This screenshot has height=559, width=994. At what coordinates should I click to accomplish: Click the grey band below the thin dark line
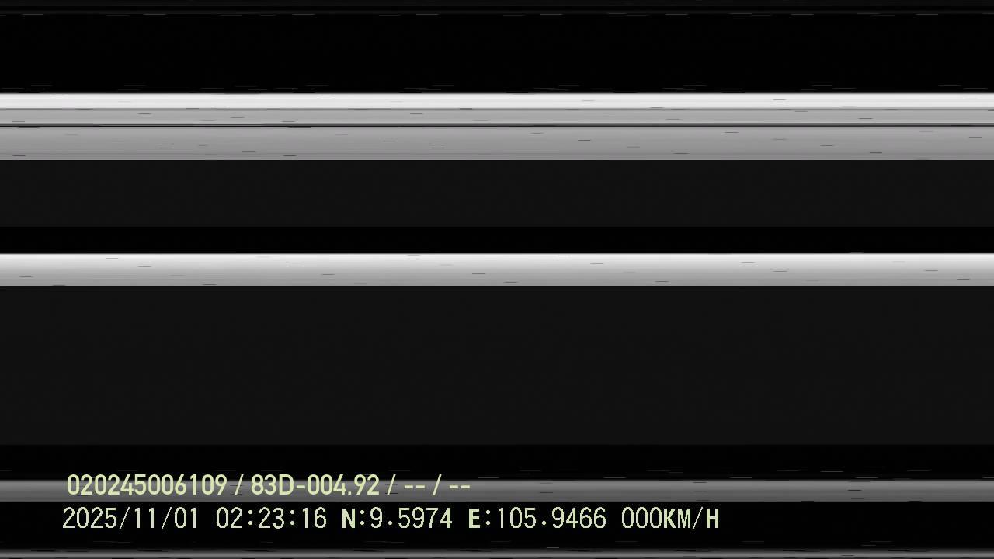[x=497, y=143]
